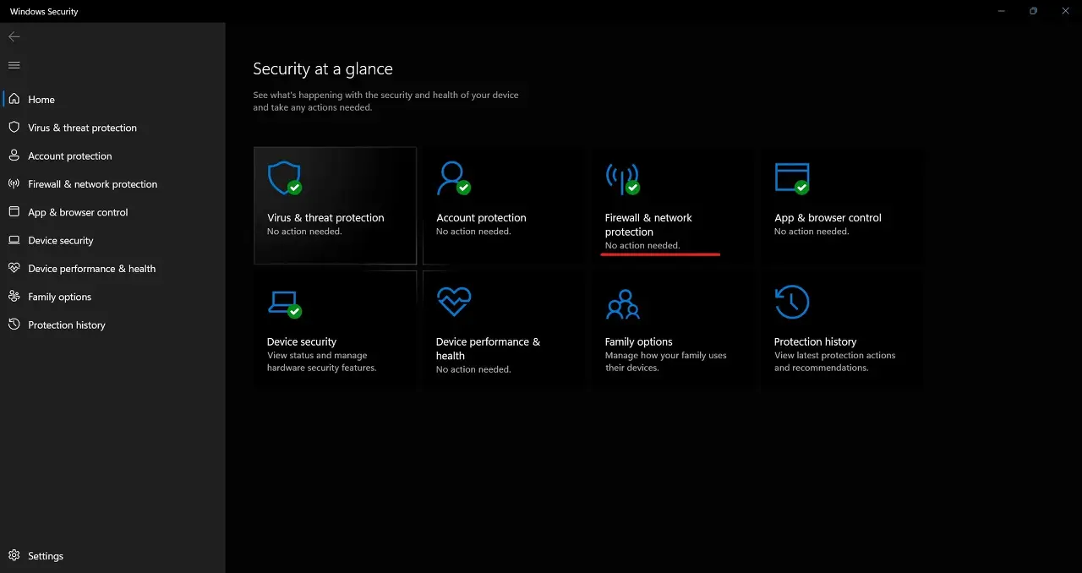1082x573 pixels.
Task: Click the Settings gear icon
Action: pyautogui.click(x=14, y=555)
